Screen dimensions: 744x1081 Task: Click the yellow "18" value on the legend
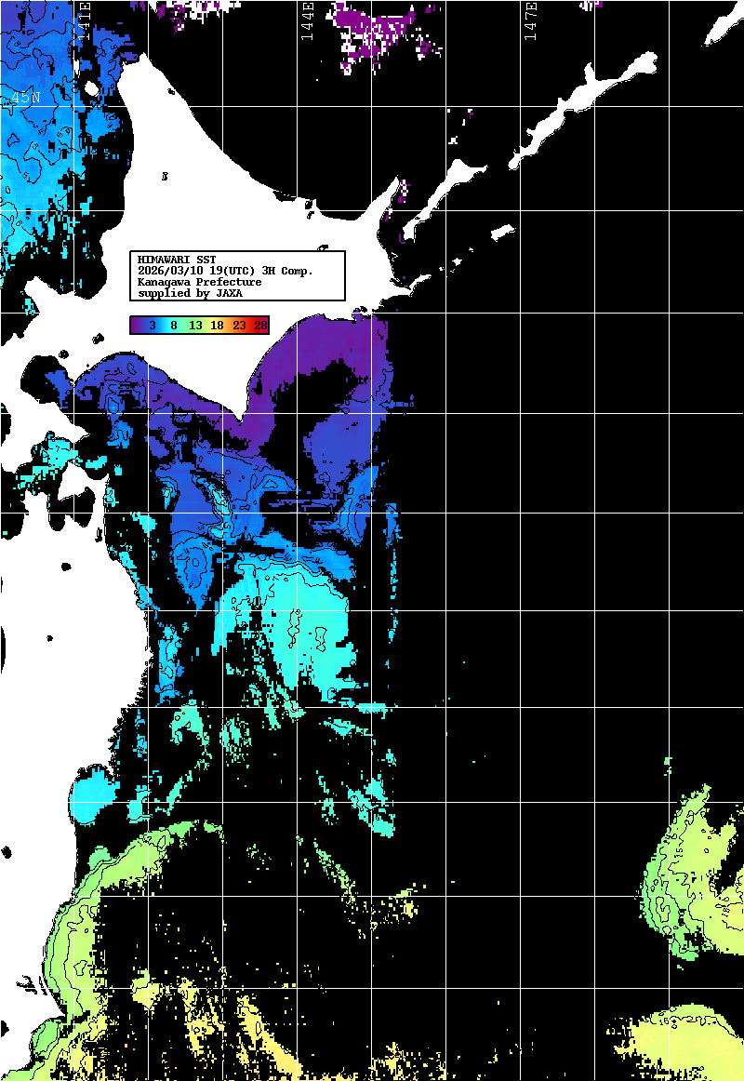(x=217, y=326)
